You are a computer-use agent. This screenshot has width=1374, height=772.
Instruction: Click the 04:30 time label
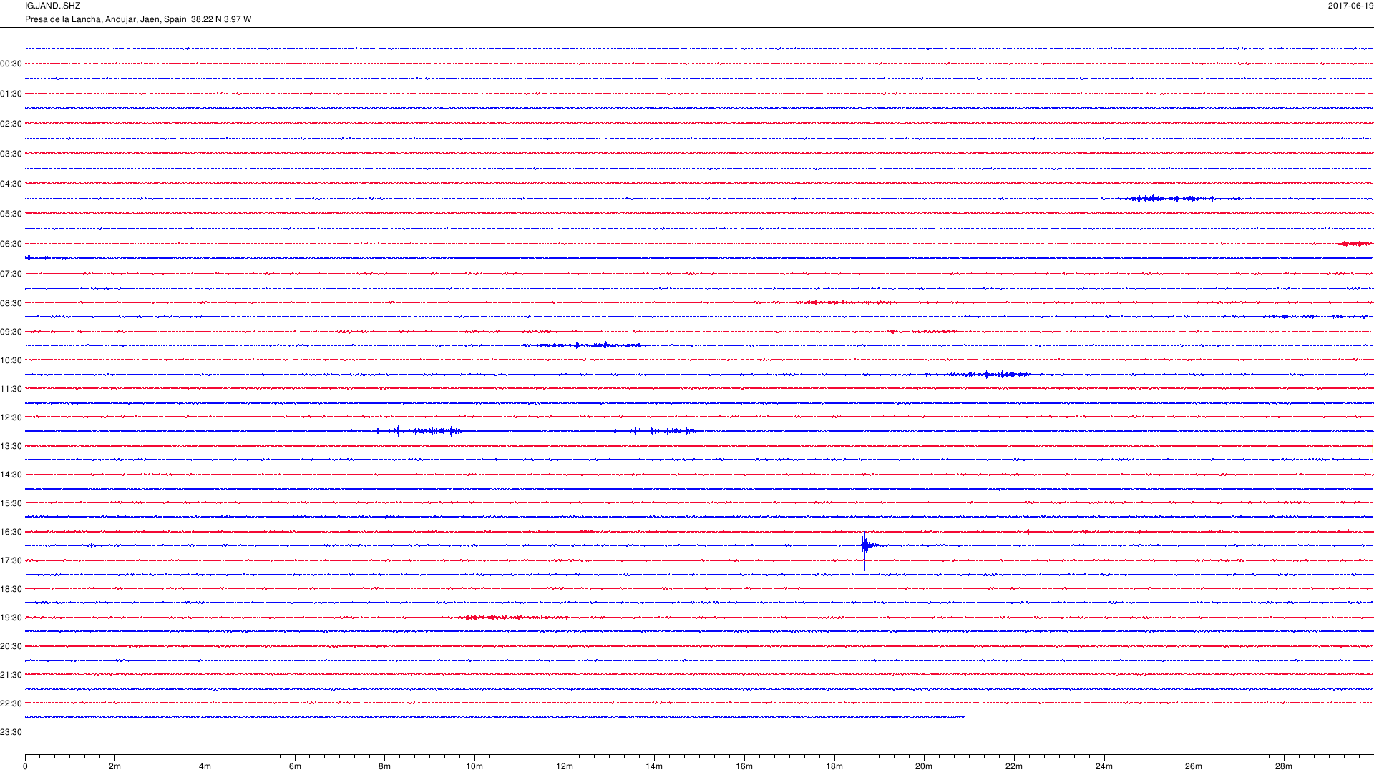pyautogui.click(x=11, y=184)
